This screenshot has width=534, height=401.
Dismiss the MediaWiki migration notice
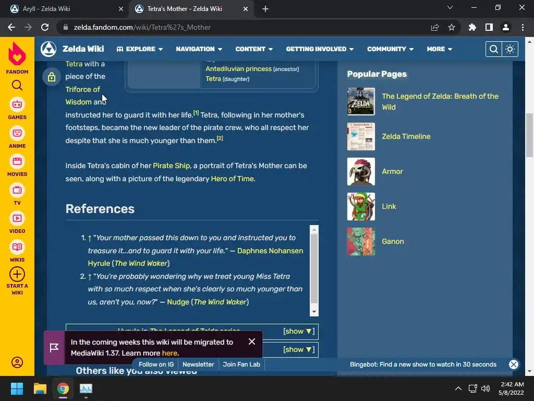[252, 341]
